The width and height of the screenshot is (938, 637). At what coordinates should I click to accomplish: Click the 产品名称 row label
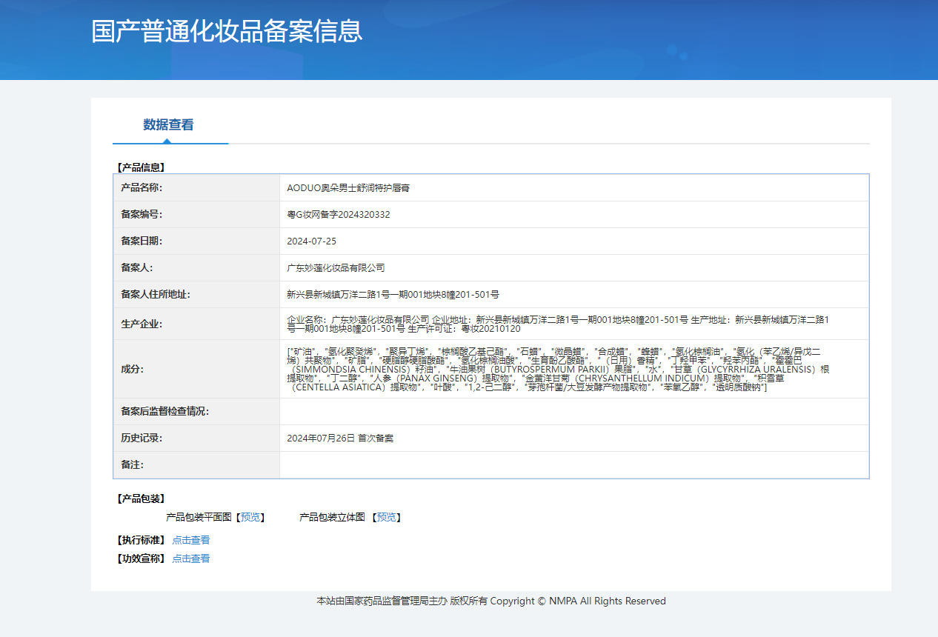coord(142,188)
